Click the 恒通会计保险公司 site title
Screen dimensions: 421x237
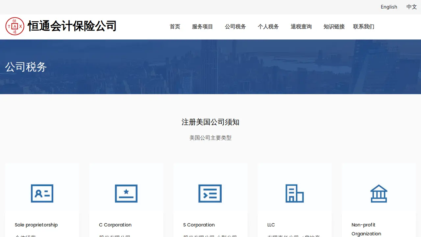tap(72, 26)
